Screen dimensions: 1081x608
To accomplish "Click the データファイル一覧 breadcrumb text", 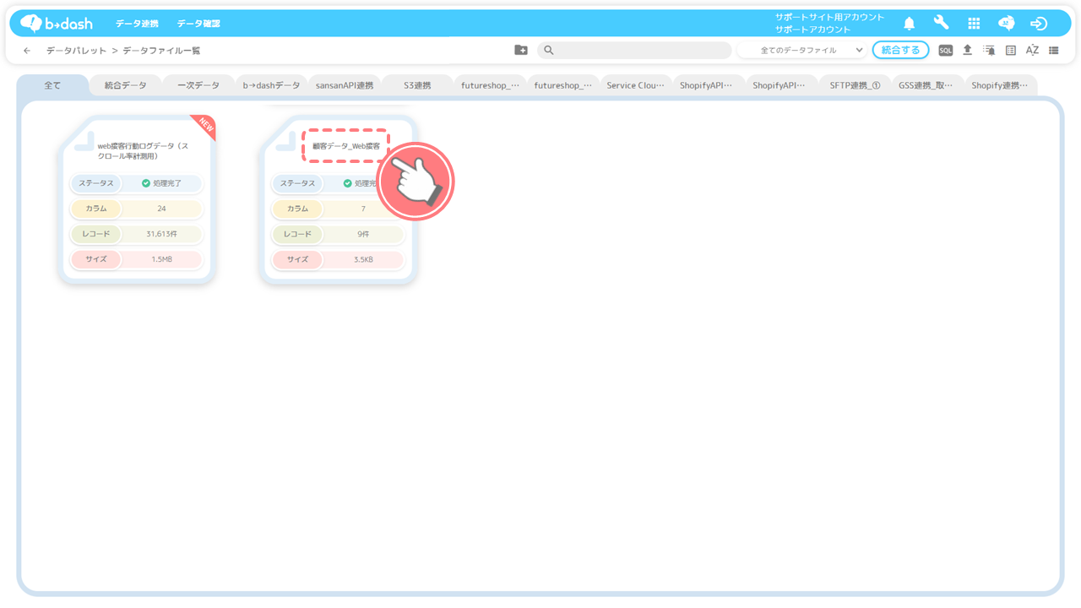I will pos(162,51).
